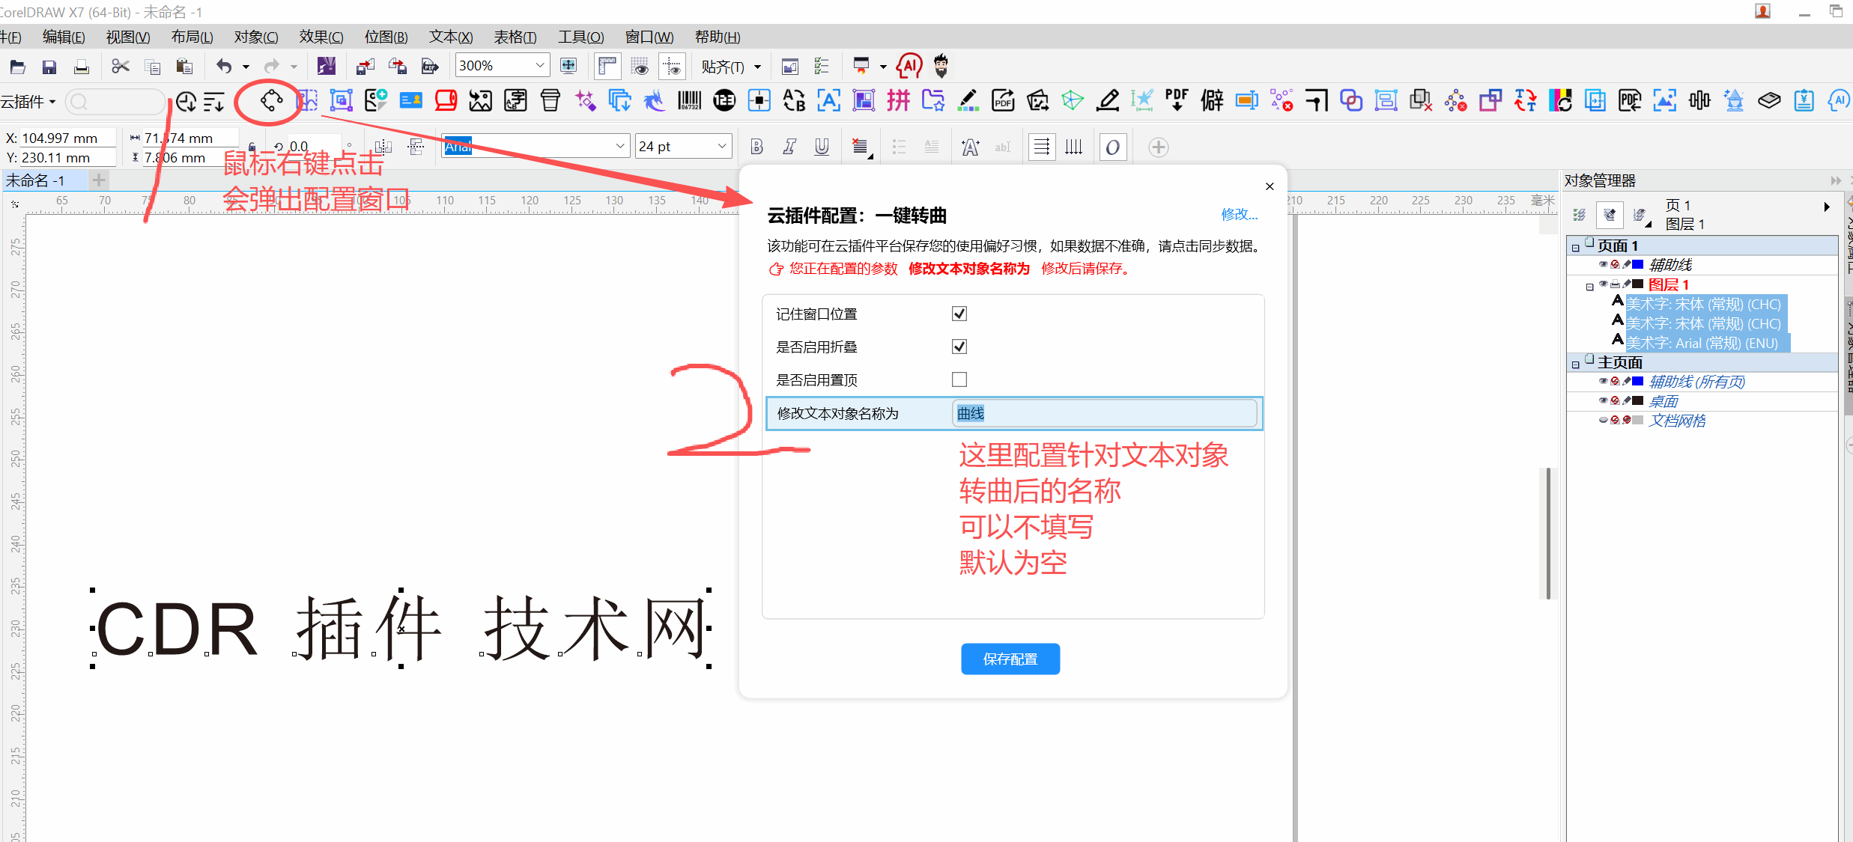The height and width of the screenshot is (842, 1853).
Task: Click the 修改... link in dialog
Action: [x=1239, y=215]
